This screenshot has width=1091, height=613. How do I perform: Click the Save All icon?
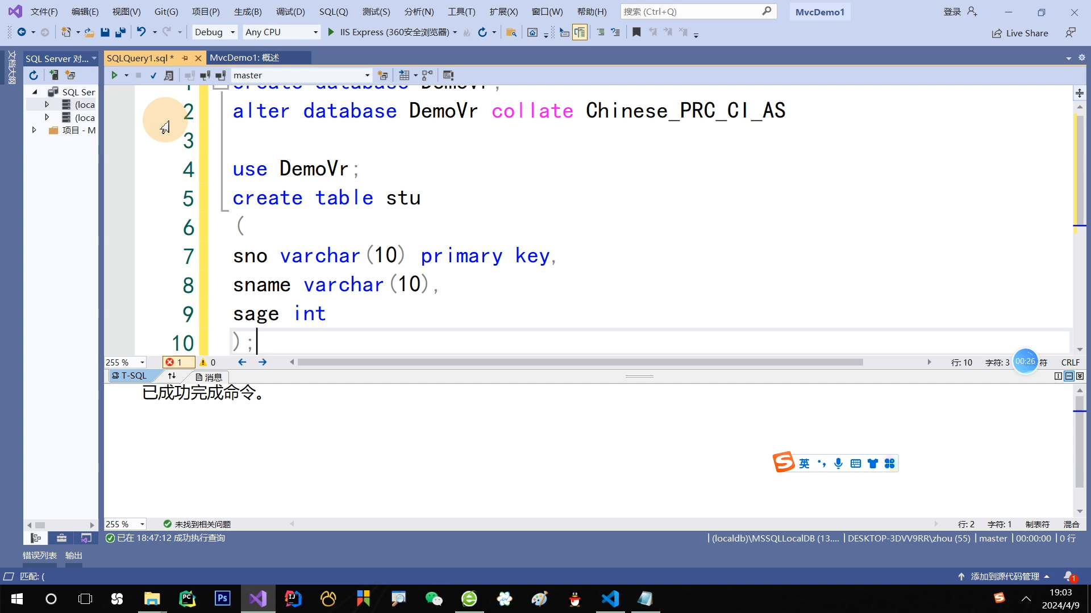coord(120,32)
